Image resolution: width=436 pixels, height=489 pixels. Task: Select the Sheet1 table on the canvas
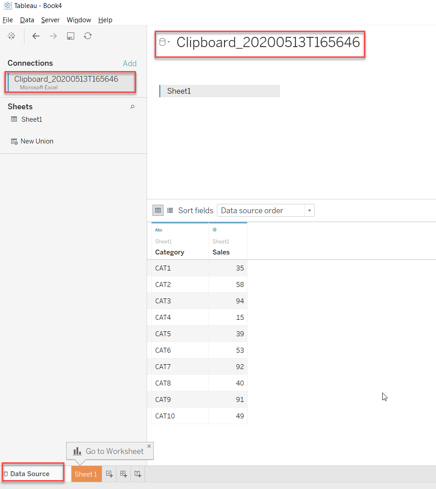point(220,91)
